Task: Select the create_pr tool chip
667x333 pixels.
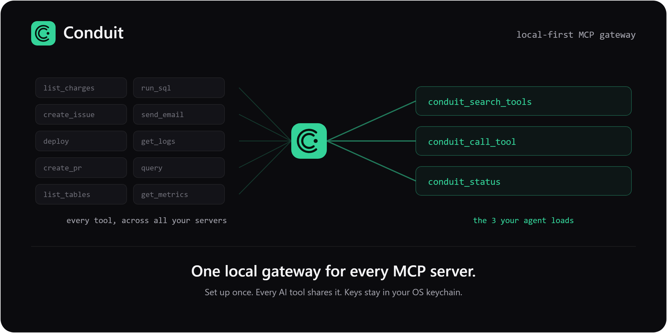Action: pos(81,168)
